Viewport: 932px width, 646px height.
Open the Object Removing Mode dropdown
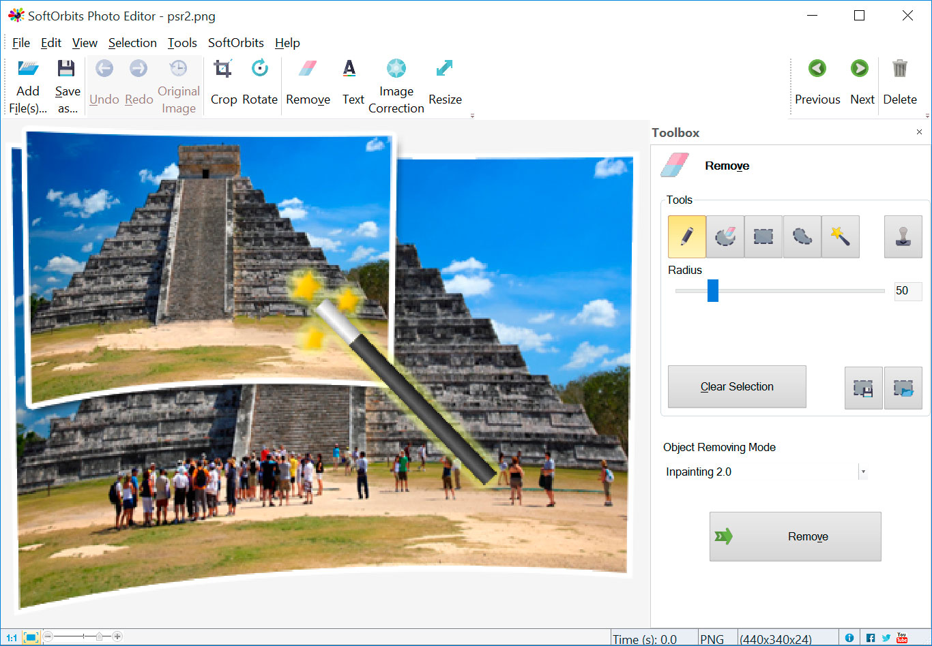(x=863, y=471)
